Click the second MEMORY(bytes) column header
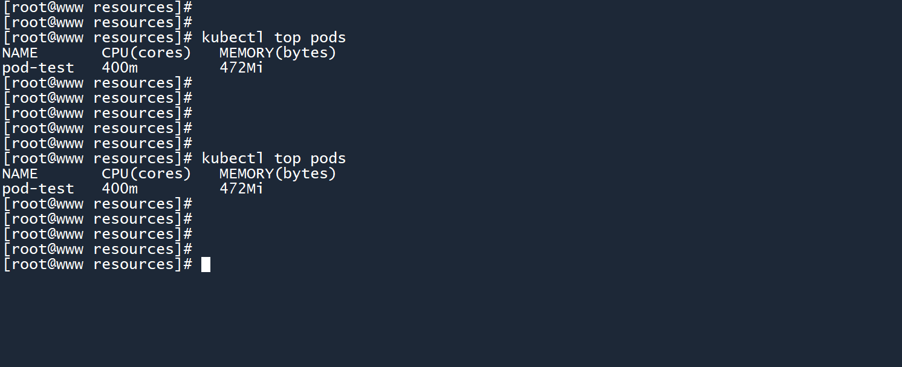This screenshot has width=902, height=367. click(x=277, y=174)
